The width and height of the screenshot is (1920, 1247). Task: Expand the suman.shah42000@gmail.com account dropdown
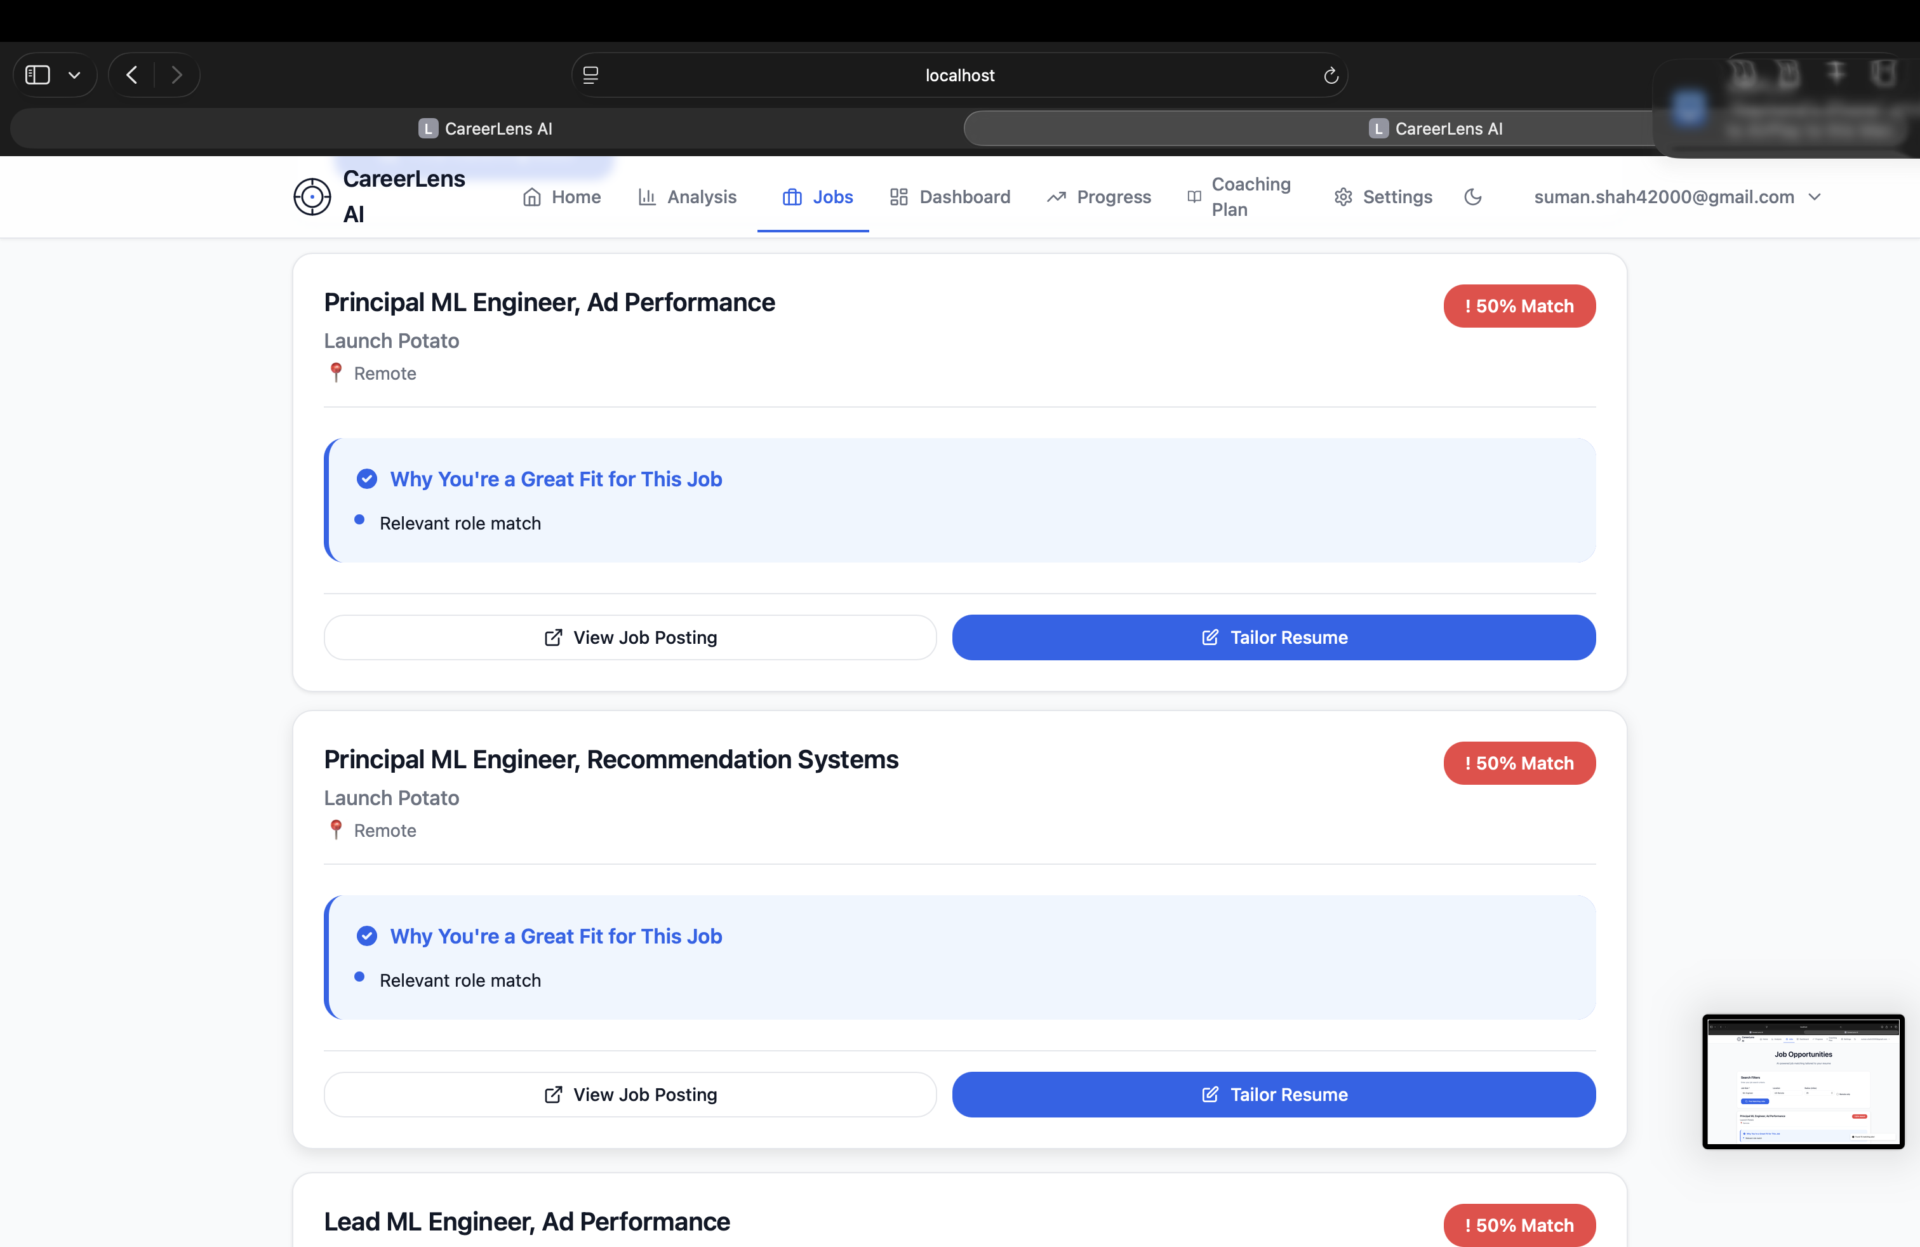click(1815, 197)
